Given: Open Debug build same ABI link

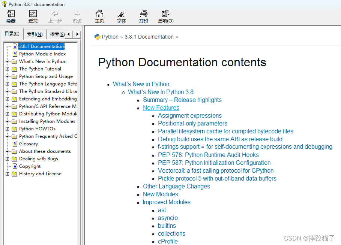Looking at the screenshot, I should [220, 139].
